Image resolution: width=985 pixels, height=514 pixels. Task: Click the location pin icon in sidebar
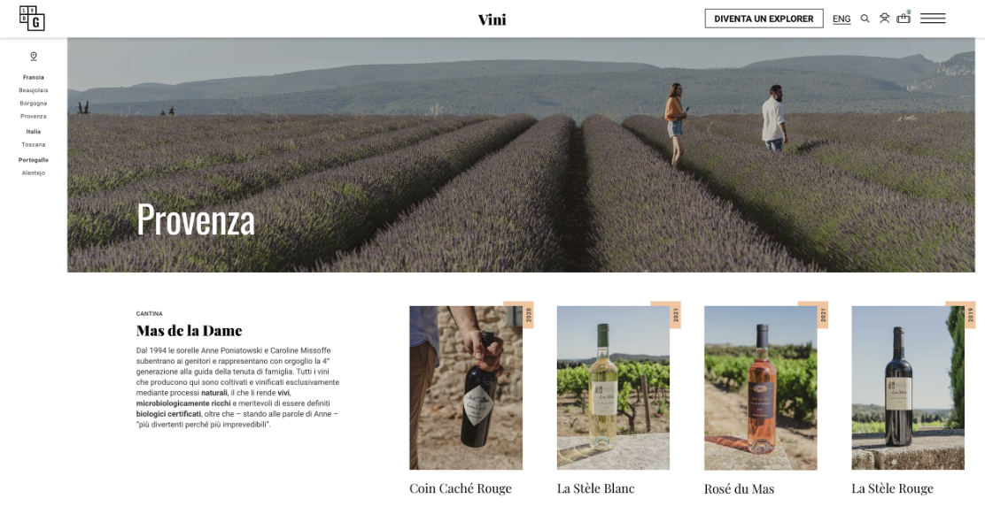coord(34,57)
